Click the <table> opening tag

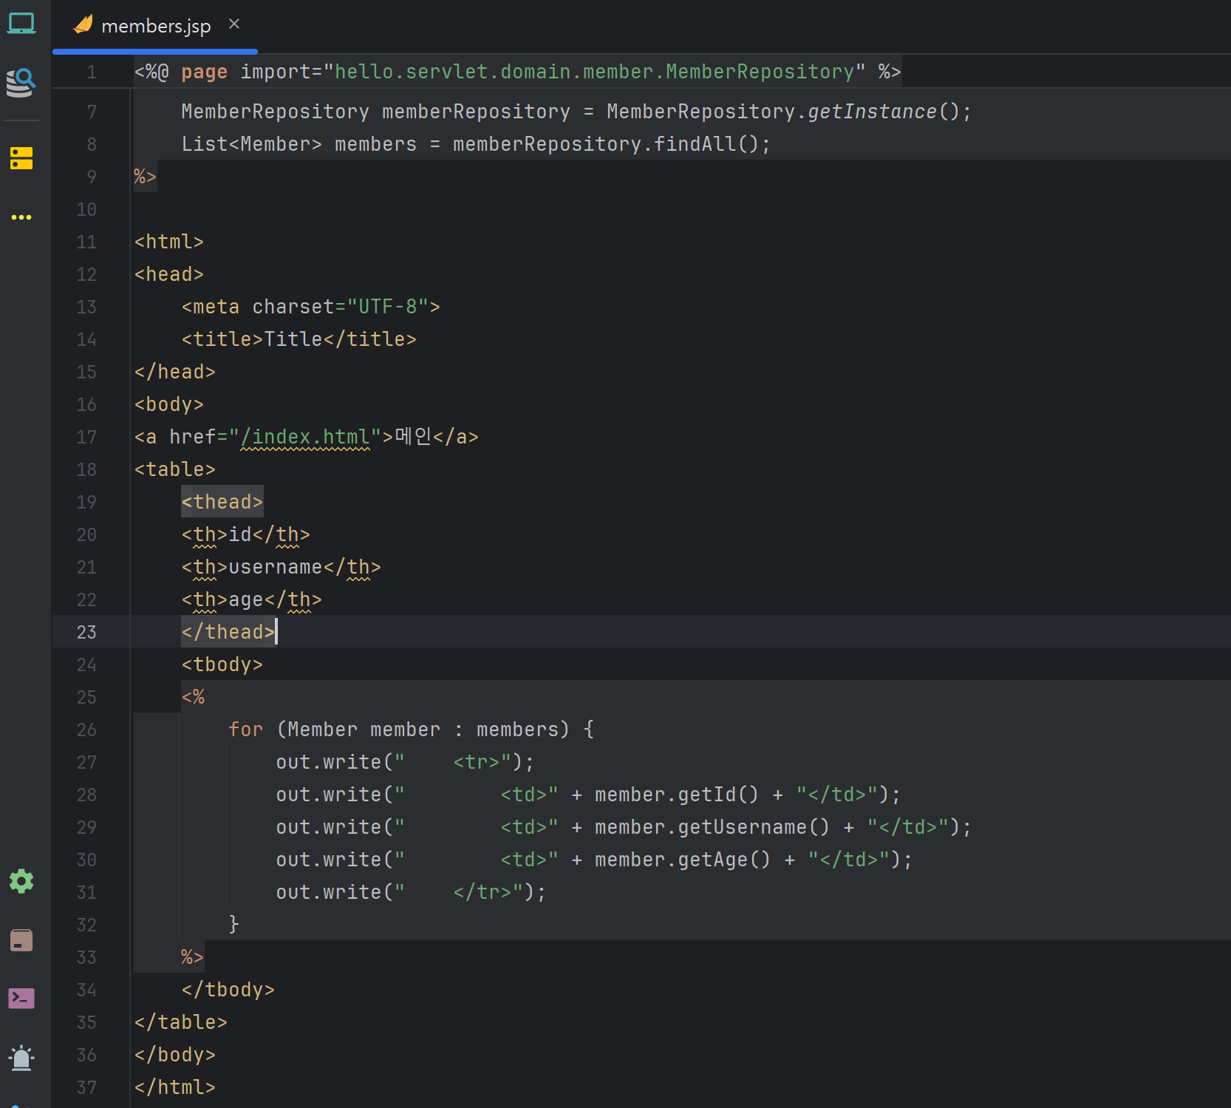175,469
